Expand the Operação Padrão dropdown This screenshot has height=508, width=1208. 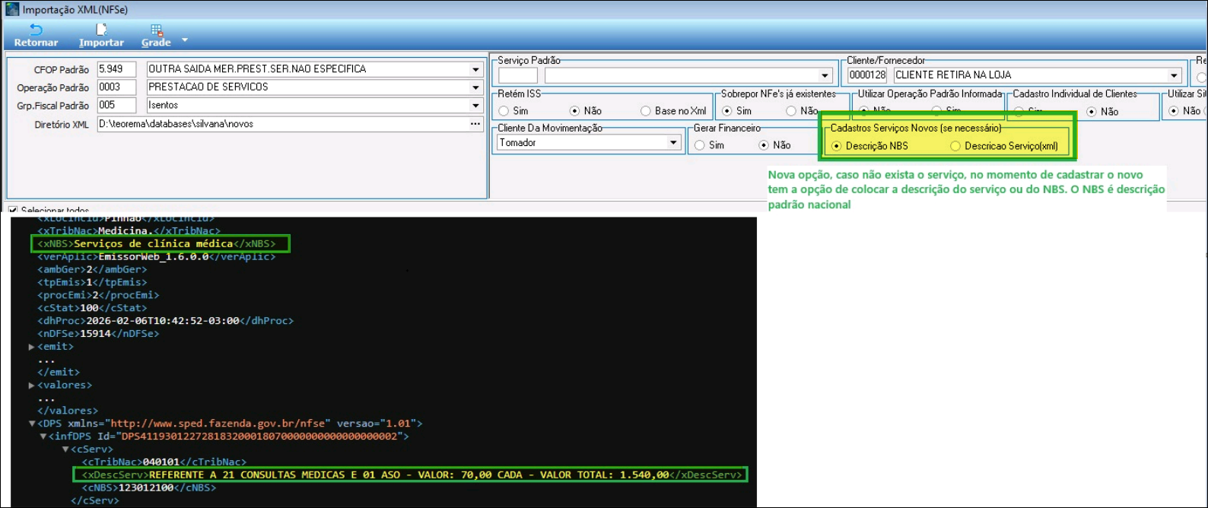click(x=475, y=87)
